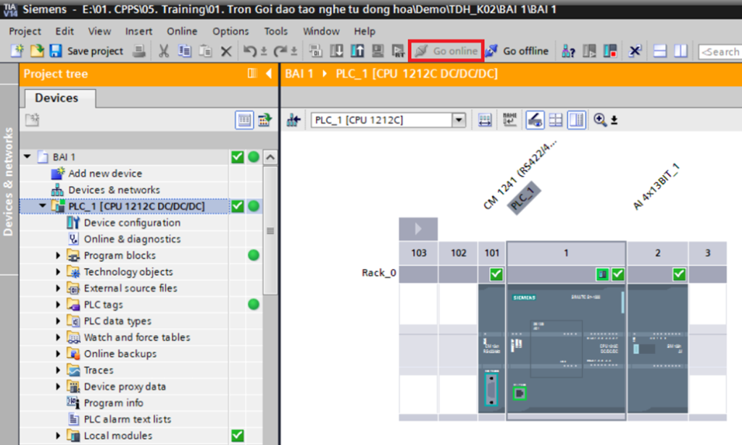Switch to the Devices tab
This screenshot has height=445, width=742.
57,98
